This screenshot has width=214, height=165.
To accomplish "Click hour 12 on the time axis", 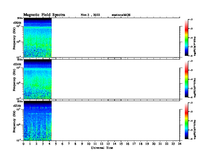I will (102, 144).
